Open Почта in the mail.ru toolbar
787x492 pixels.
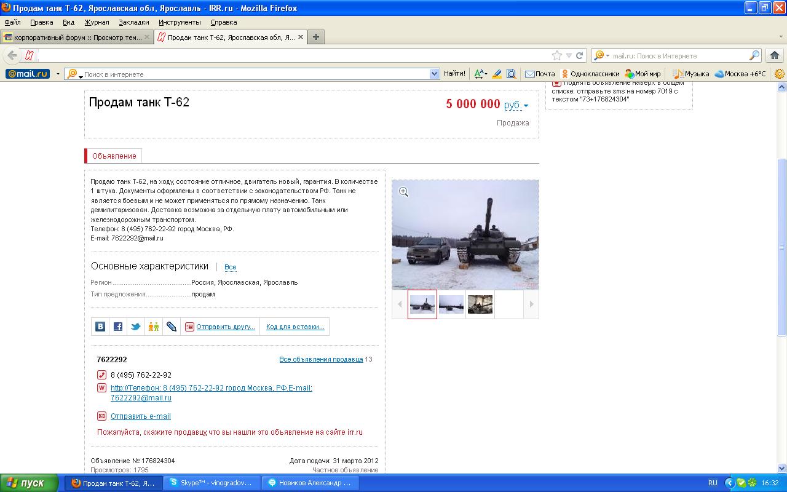coord(540,74)
